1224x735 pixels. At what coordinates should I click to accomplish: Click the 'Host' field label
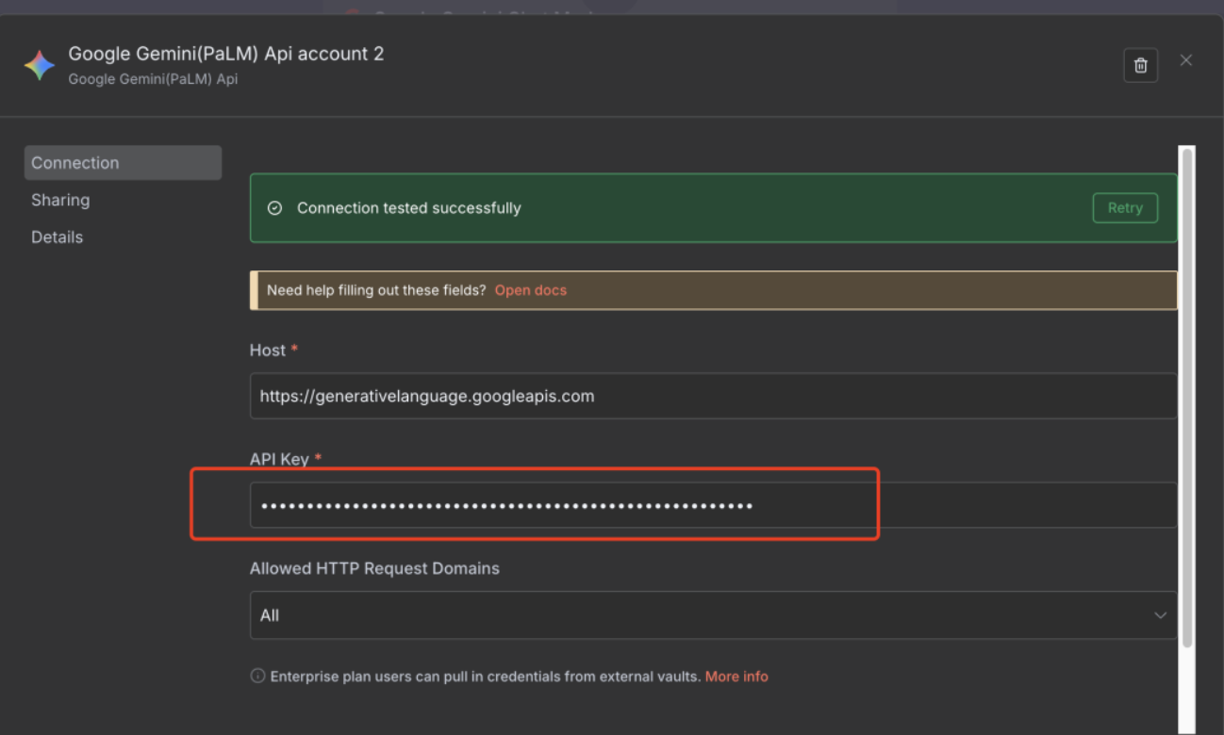point(268,351)
